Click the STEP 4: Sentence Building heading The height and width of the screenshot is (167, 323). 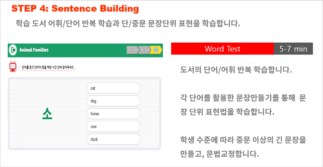click(x=75, y=9)
